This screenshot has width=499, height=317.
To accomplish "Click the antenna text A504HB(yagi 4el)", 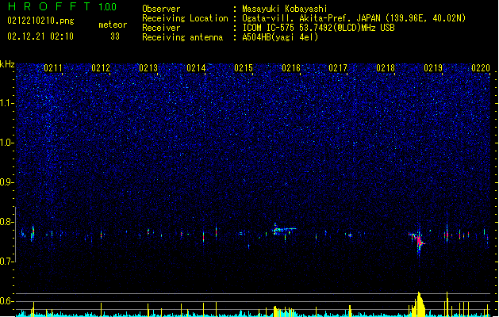I will 280,37.
